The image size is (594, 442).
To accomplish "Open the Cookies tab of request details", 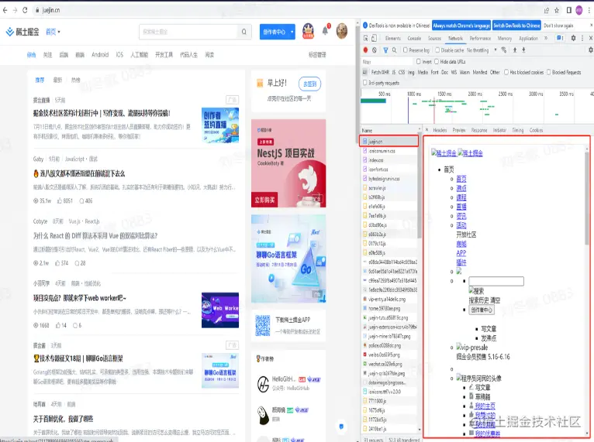I will click(536, 130).
